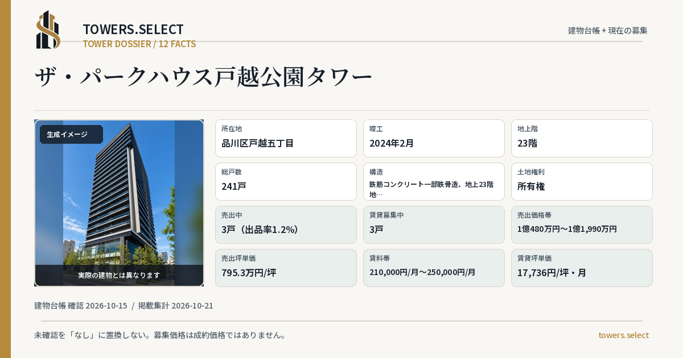Click the Towers.Select building logo icon

48,30
